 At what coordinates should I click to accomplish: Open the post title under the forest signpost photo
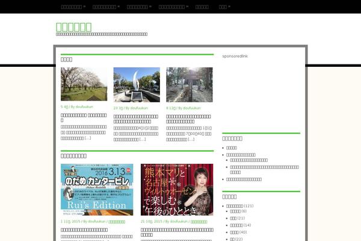pos(188,119)
